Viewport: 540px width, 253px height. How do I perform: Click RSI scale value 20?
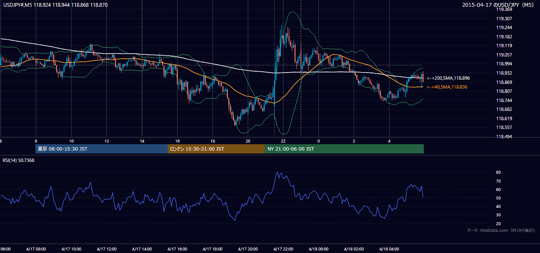point(499,223)
